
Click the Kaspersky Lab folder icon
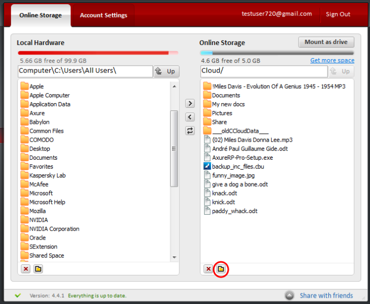click(24, 175)
